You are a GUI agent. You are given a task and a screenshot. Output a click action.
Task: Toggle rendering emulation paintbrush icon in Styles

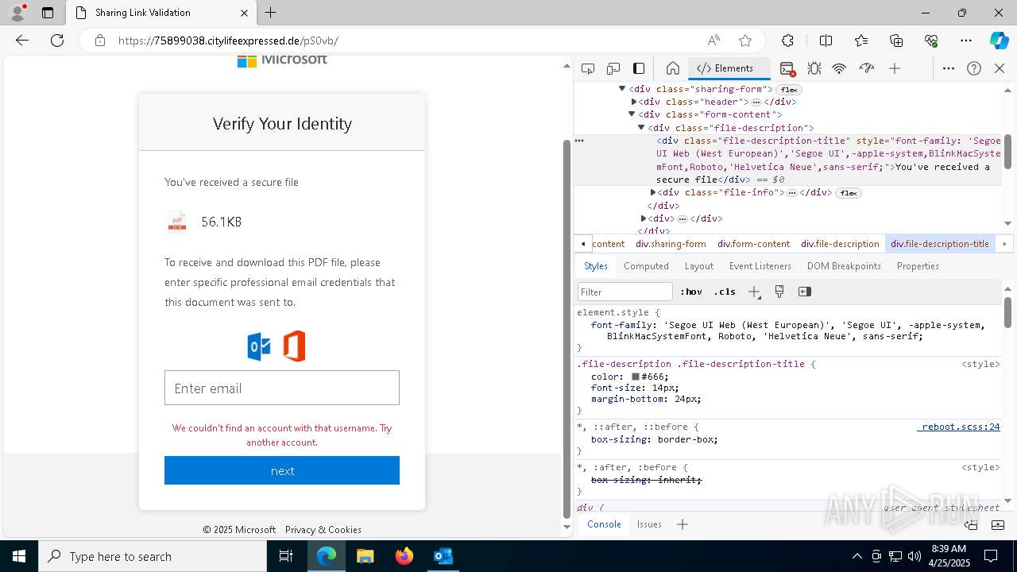(x=779, y=292)
